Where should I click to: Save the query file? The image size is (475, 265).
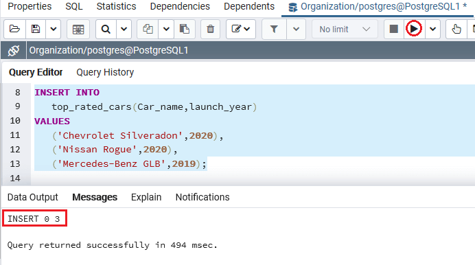36,29
